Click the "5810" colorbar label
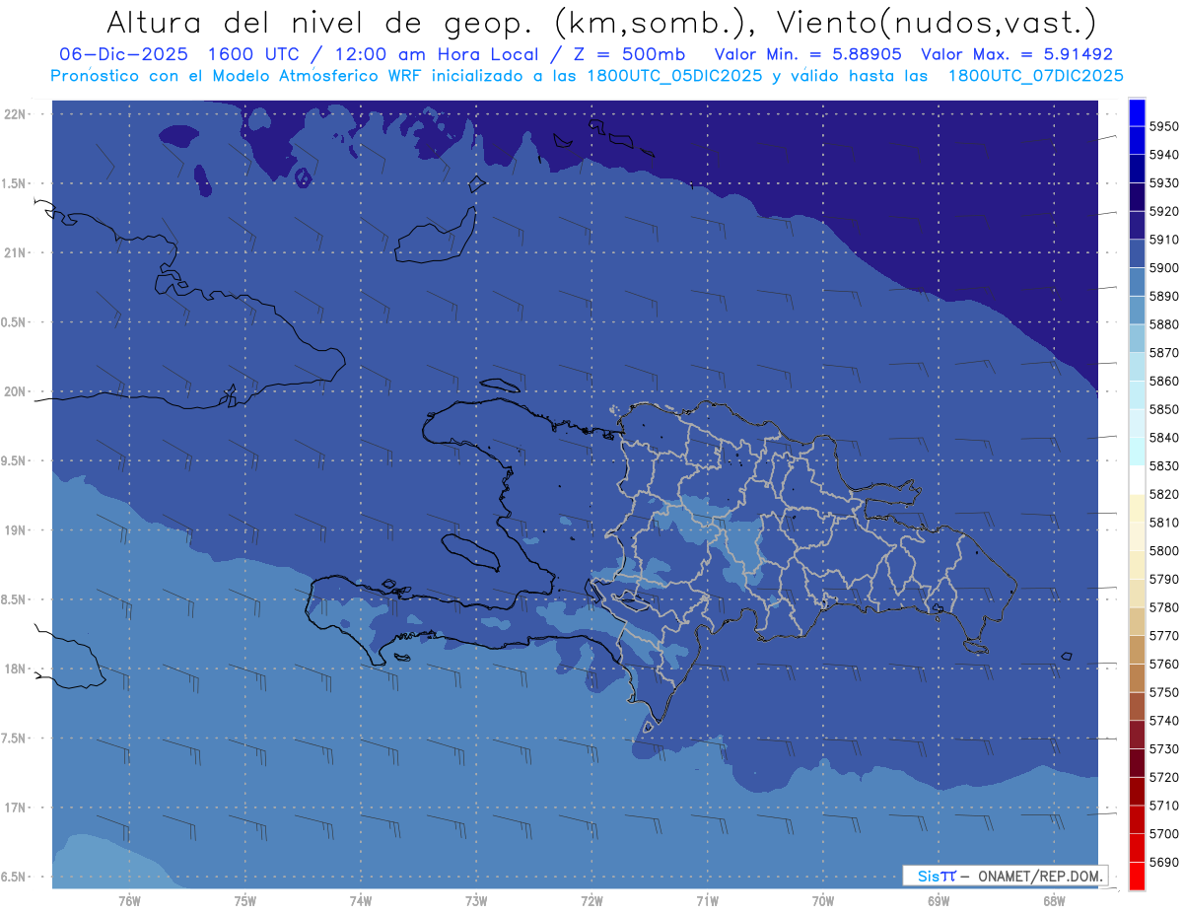Screen dimensions: 1183x914 (x=1163, y=522)
